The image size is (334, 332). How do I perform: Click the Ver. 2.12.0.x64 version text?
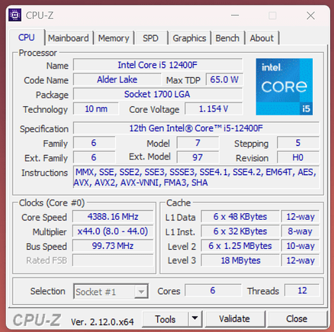[x=103, y=322]
